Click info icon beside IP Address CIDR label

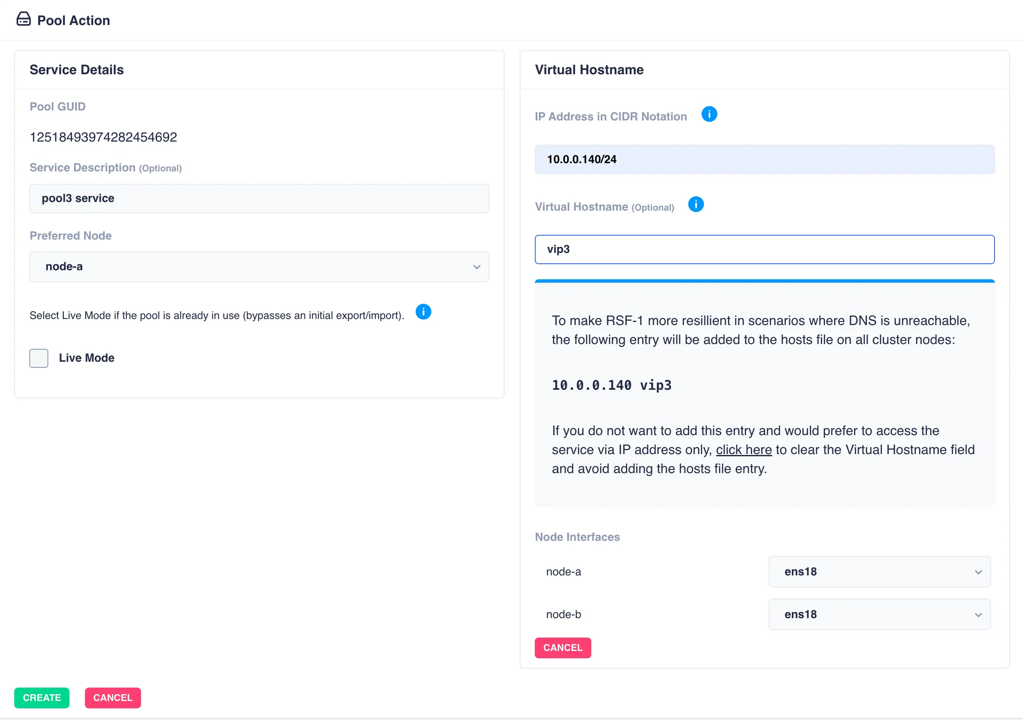[709, 114]
